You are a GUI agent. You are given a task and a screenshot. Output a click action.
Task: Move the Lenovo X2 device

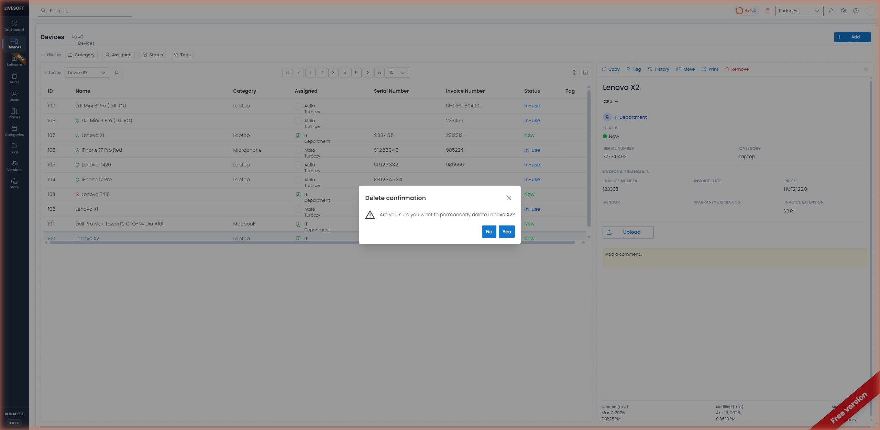pyautogui.click(x=685, y=69)
